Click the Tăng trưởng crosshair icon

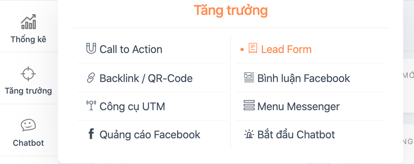pyautogui.click(x=28, y=73)
